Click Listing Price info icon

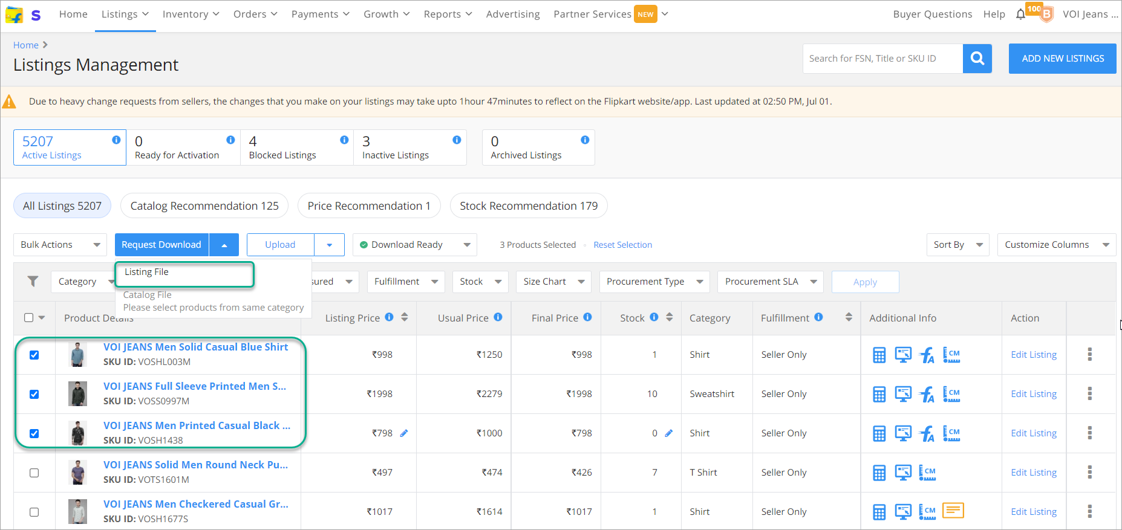click(x=389, y=317)
